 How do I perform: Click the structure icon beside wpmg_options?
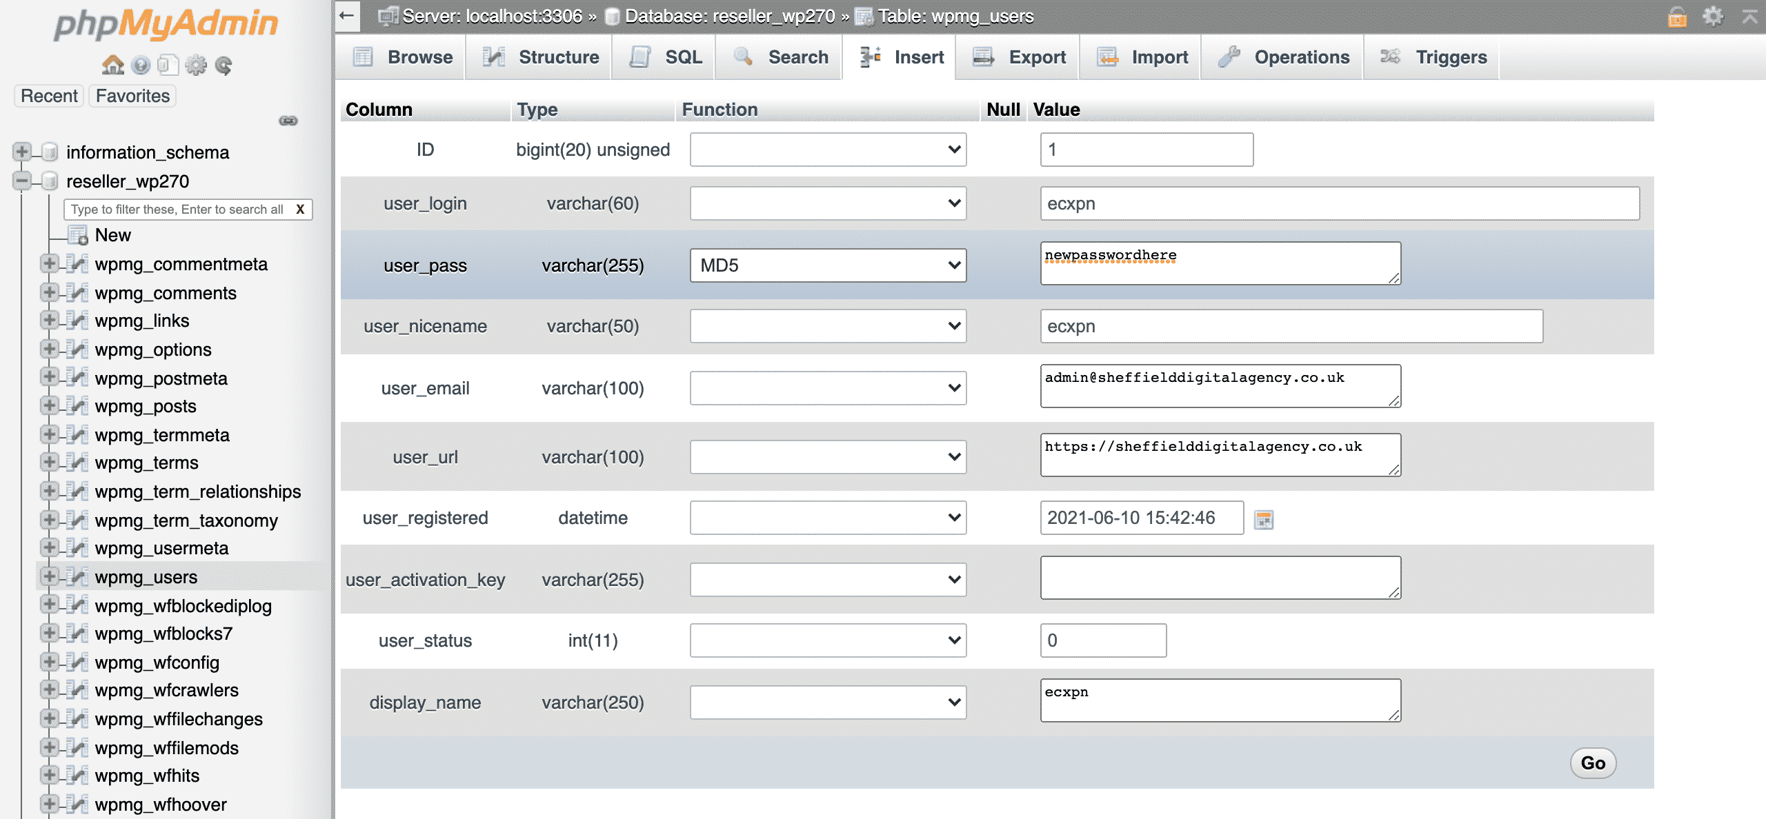click(77, 350)
